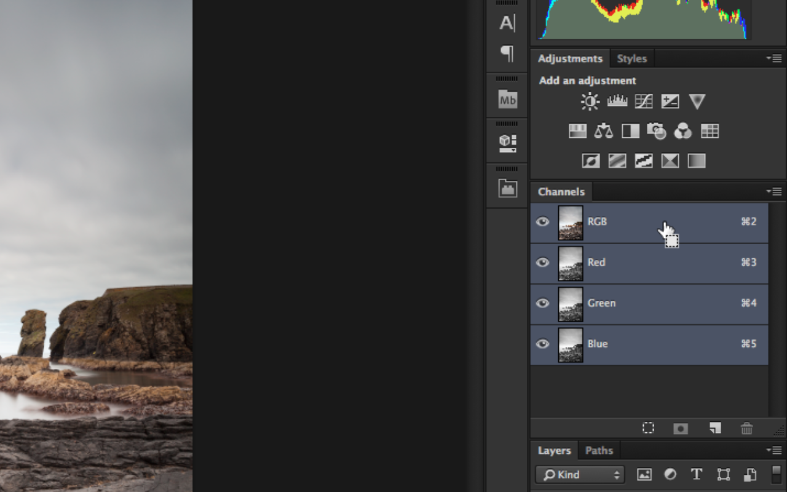787x492 pixels.
Task: Click the RGB channel thumbnail
Action: point(571,223)
